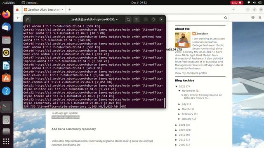Open the 2022 archive link
Screen dimensions: 264x148
coord(182,86)
